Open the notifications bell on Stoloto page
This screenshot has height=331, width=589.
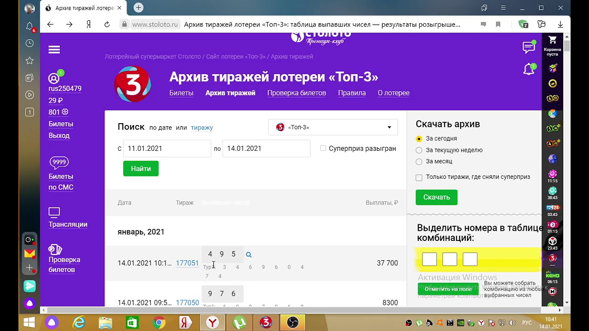[x=529, y=69]
